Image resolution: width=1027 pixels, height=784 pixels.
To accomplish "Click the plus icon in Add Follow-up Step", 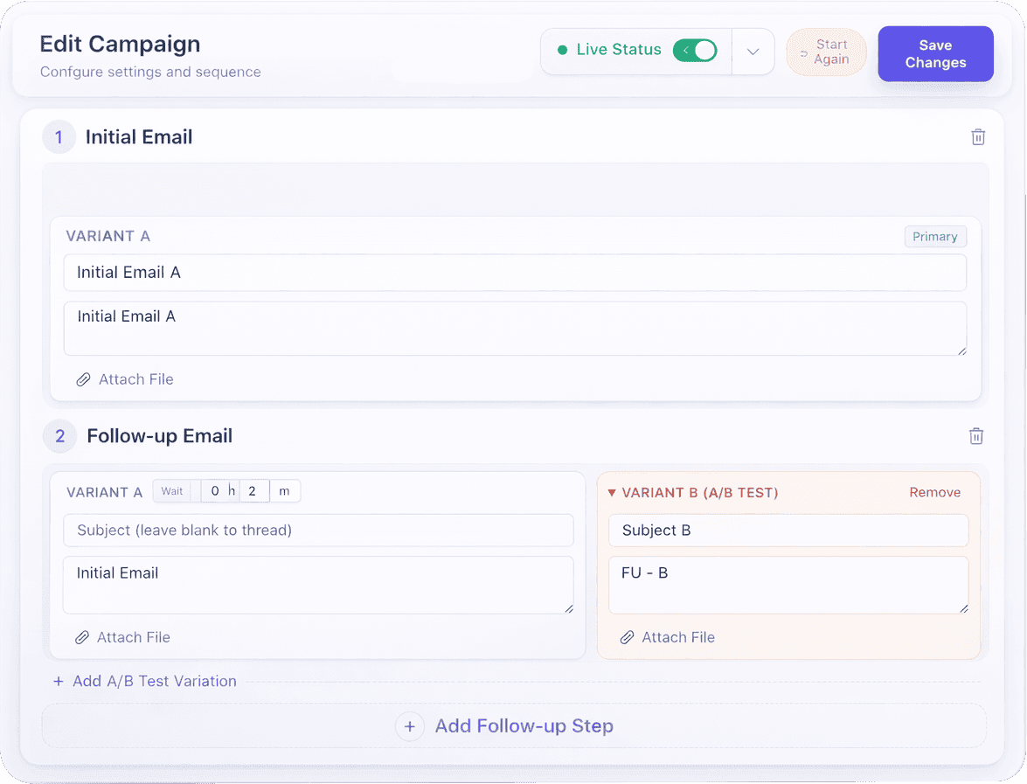I will (x=410, y=726).
